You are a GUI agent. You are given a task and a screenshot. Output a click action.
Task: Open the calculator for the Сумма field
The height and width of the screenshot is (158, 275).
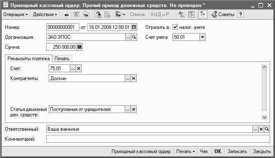pos(79,47)
